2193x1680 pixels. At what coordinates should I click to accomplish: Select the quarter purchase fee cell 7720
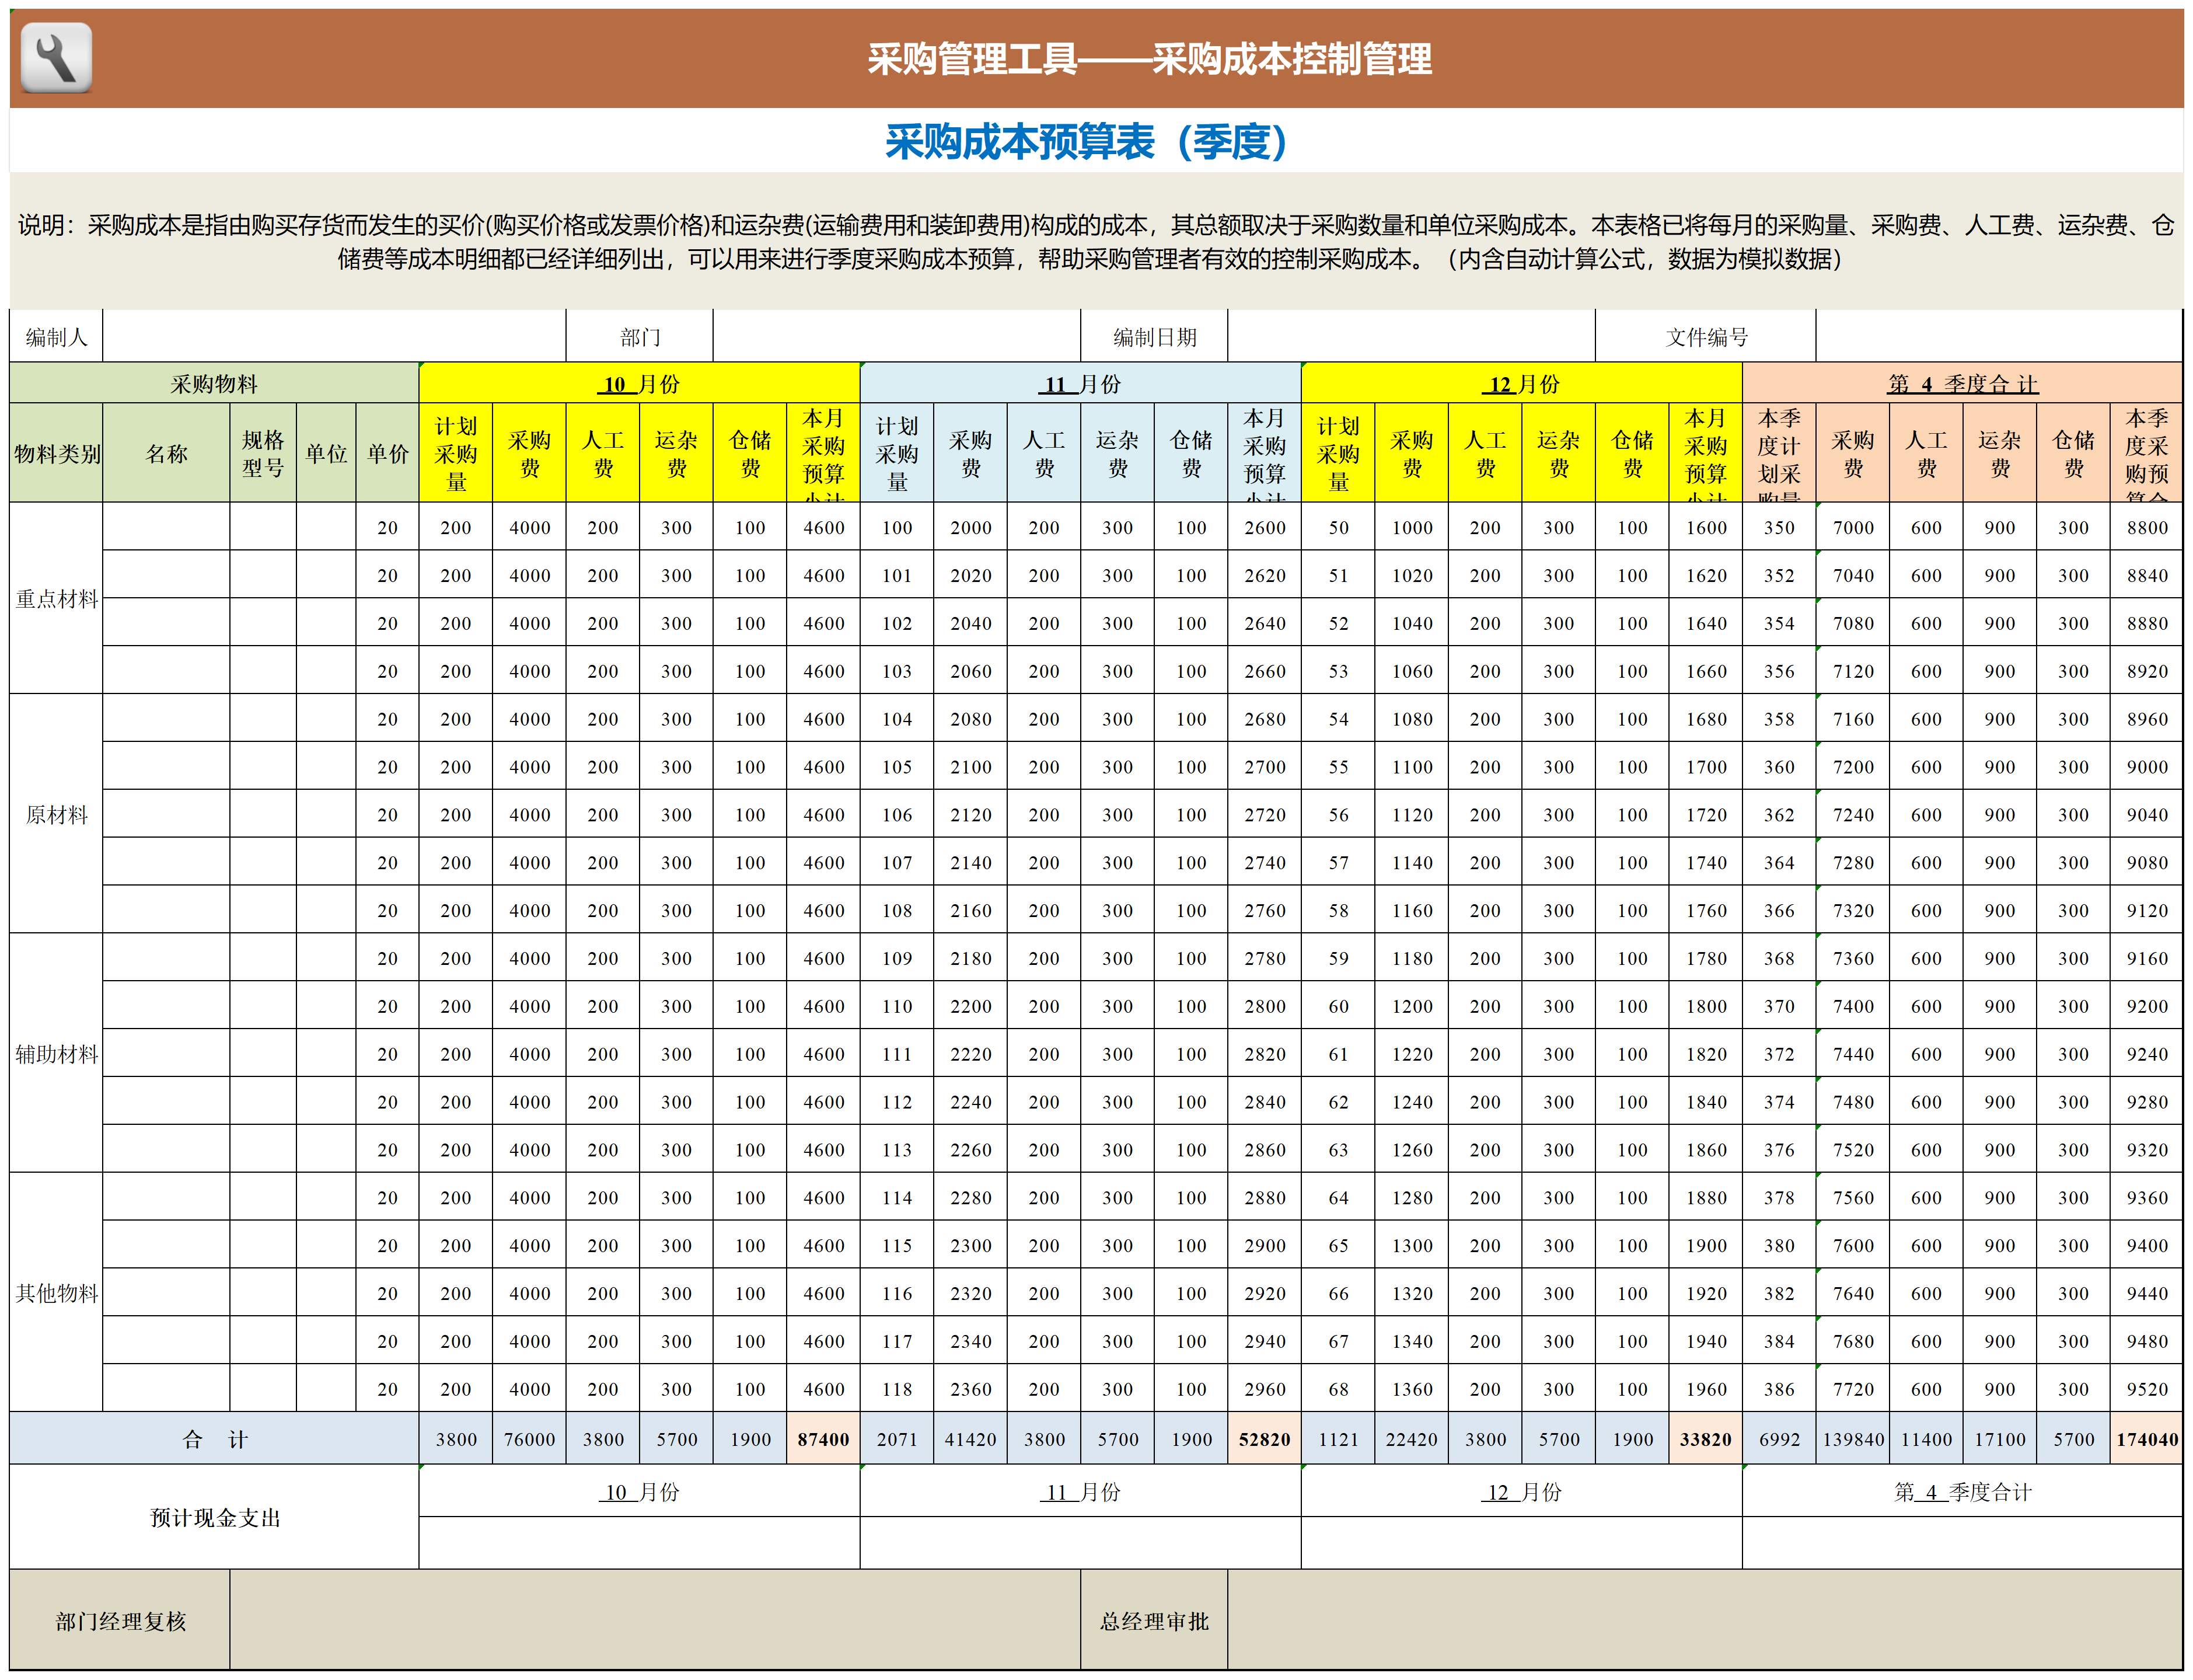pyautogui.click(x=1852, y=1388)
